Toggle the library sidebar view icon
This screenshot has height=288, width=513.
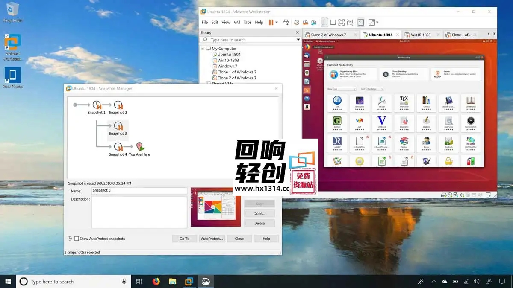(324, 22)
